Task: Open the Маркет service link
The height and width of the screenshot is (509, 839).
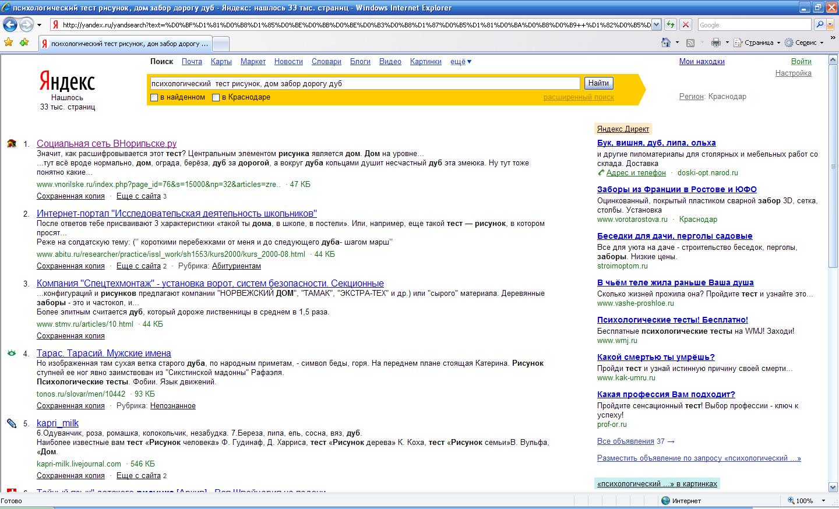Action: pos(253,61)
